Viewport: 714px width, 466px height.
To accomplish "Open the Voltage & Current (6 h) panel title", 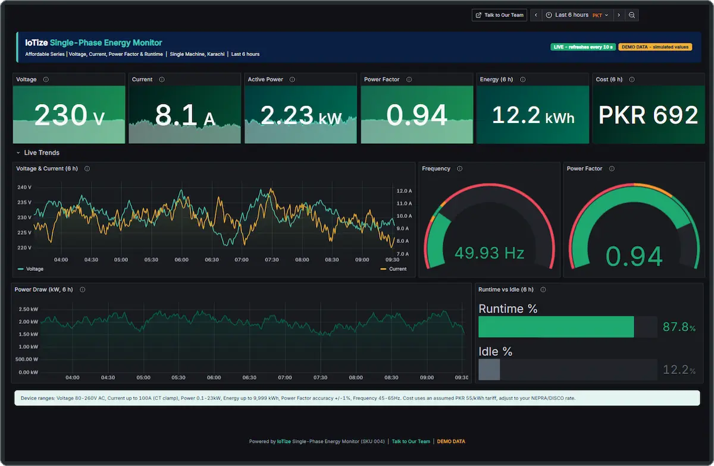I will click(47, 169).
